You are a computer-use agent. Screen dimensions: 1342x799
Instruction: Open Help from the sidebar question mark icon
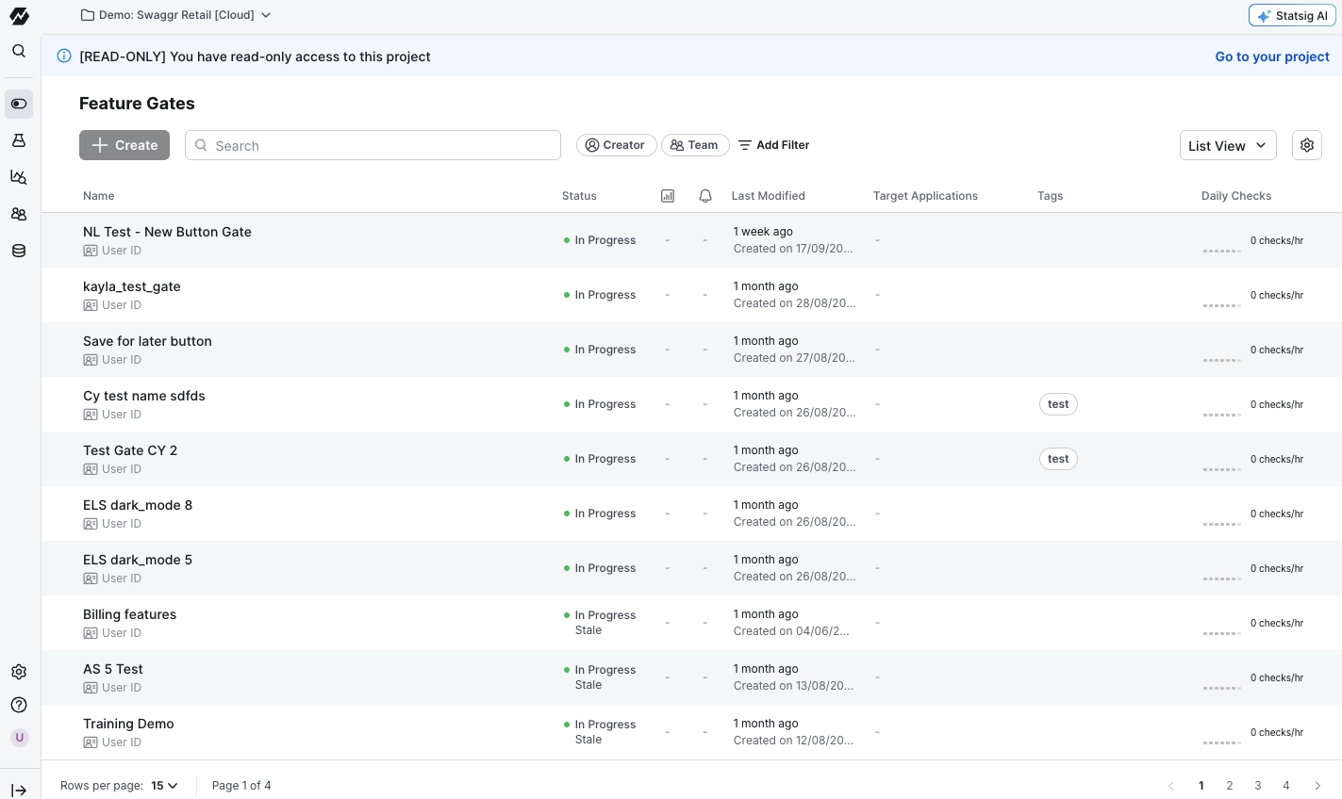tap(19, 705)
